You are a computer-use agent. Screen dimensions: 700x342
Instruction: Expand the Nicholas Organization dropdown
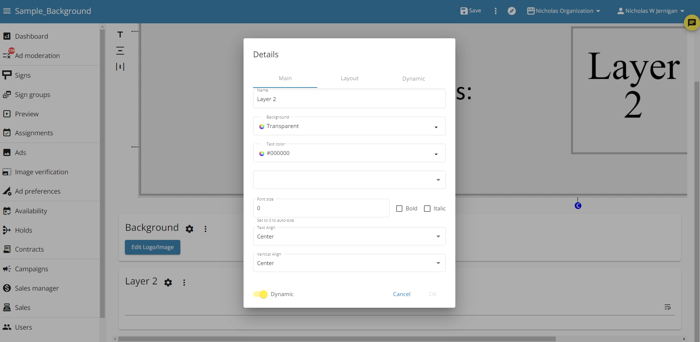[x=563, y=11]
